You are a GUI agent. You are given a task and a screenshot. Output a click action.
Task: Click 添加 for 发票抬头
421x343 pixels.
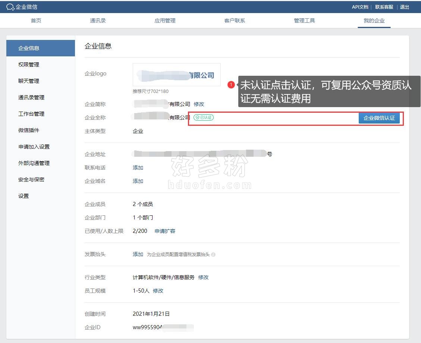click(138, 254)
